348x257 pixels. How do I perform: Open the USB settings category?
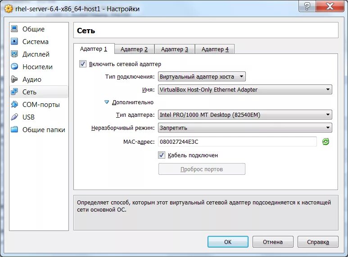[39, 117]
